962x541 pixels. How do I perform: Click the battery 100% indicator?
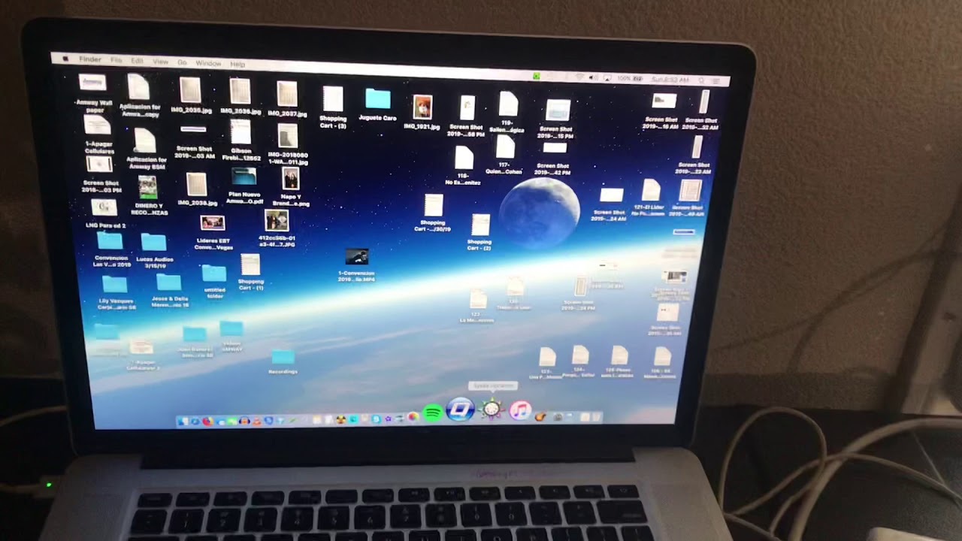629,78
